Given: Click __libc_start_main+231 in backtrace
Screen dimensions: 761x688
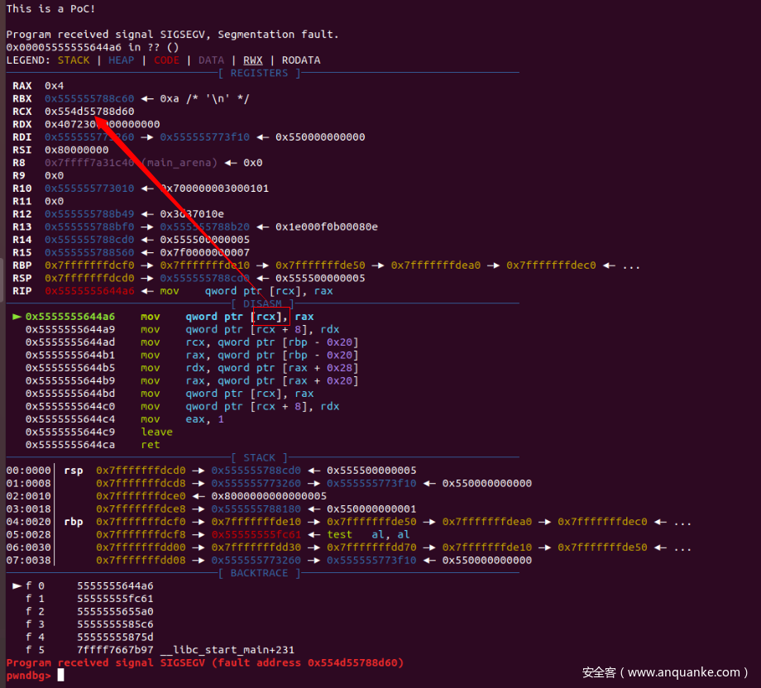Looking at the screenshot, I should tap(227, 650).
